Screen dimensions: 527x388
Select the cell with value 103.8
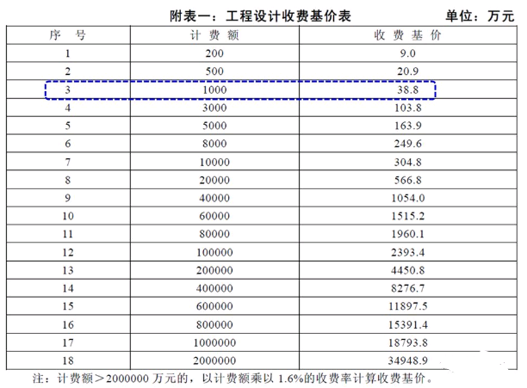point(408,108)
